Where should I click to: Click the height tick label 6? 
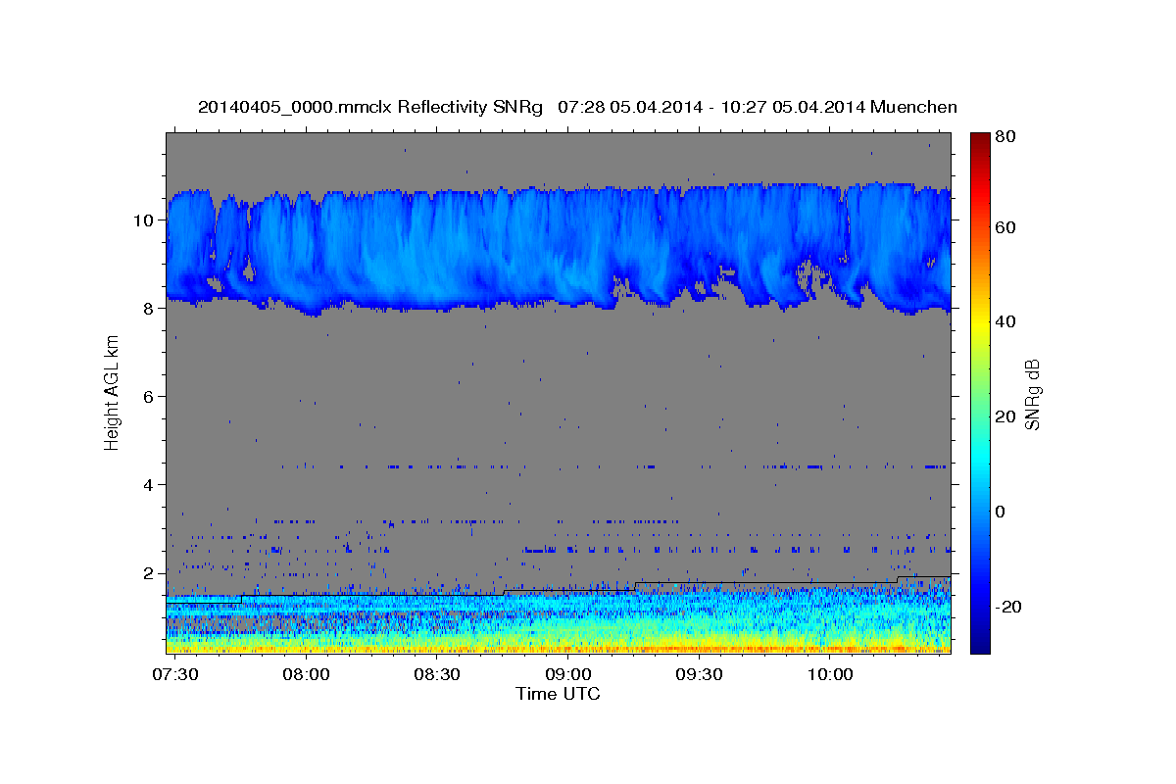pos(149,397)
